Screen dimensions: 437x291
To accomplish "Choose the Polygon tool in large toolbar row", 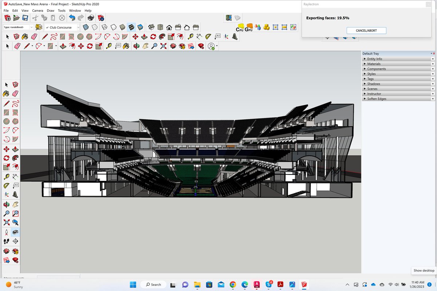I will [88, 36].
